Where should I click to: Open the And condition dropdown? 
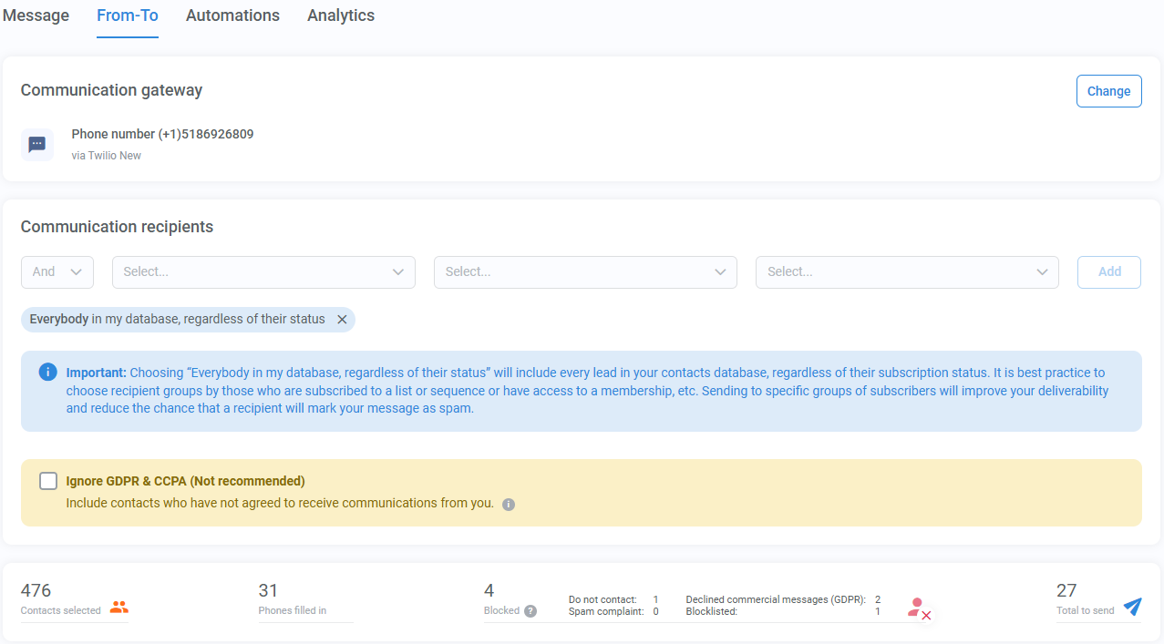(57, 271)
